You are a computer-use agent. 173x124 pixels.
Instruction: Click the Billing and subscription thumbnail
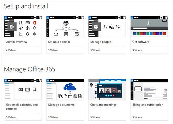[x=149, y=89]
